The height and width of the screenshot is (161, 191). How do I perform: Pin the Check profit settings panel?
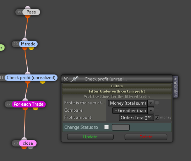pos(75,79)
